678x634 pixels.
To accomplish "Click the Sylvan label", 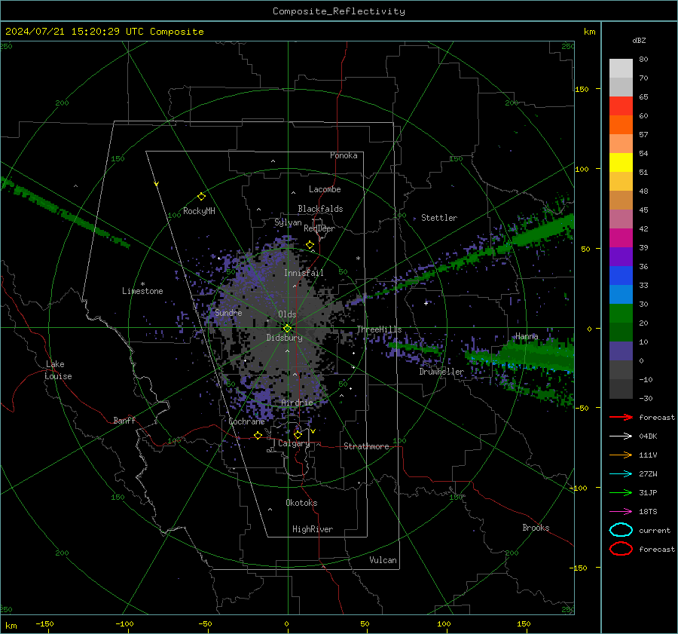I will tap(288, 222).
